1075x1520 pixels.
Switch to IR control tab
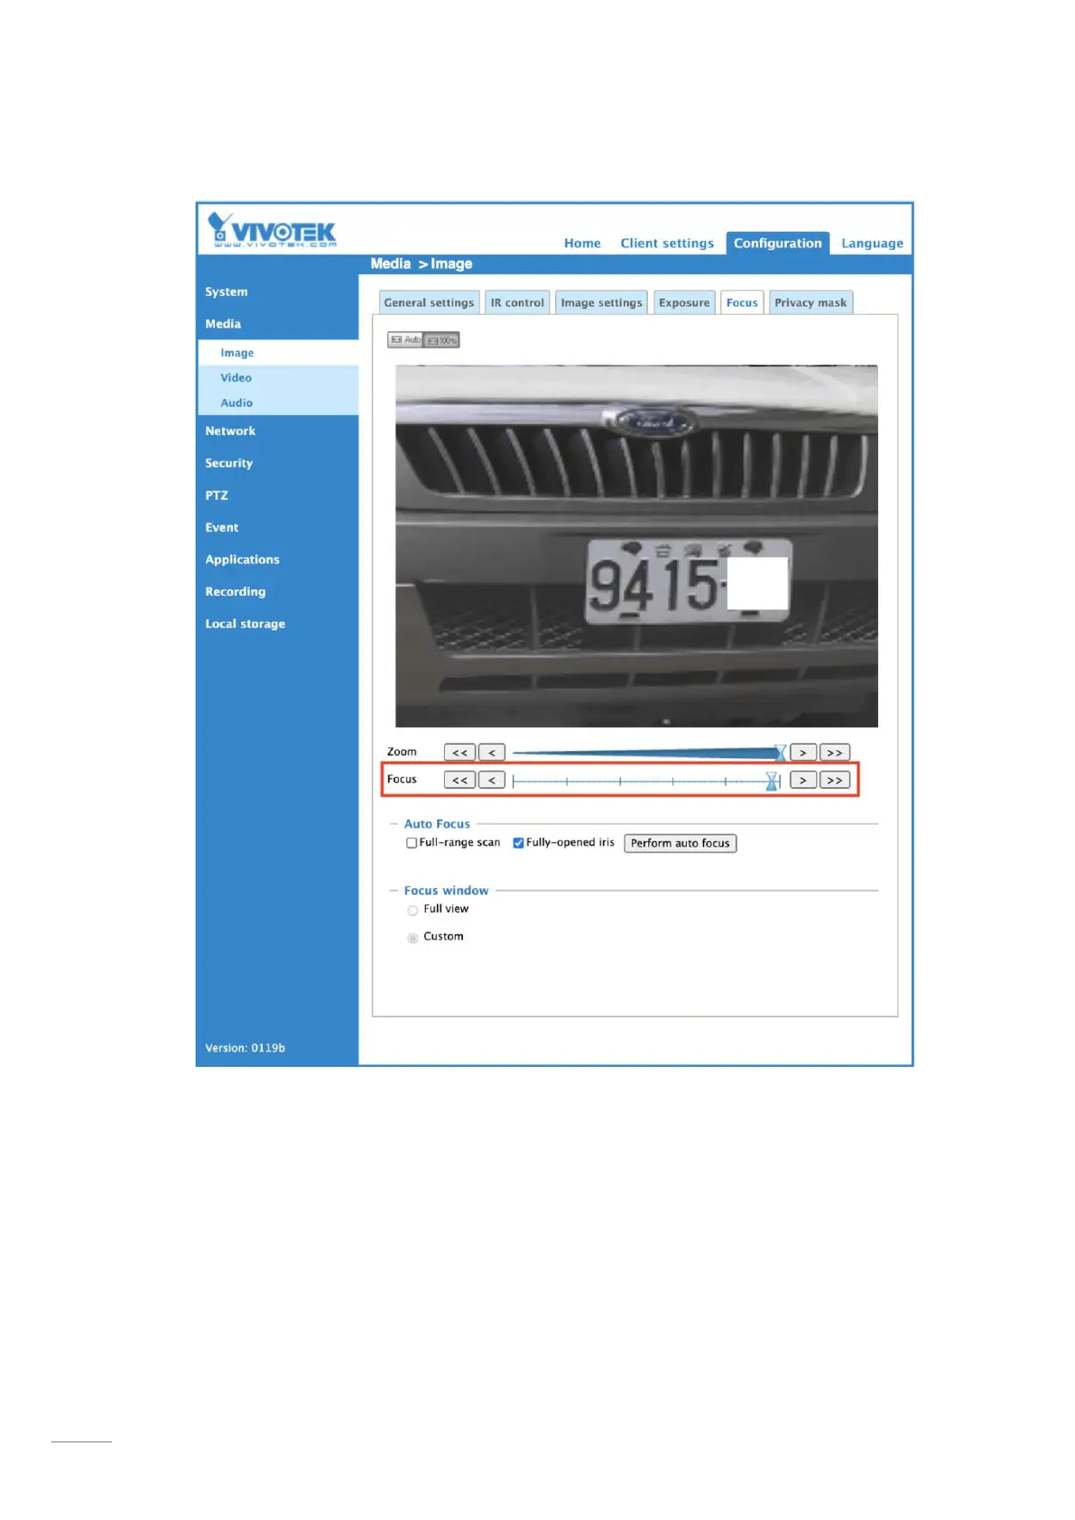point(517,302)
